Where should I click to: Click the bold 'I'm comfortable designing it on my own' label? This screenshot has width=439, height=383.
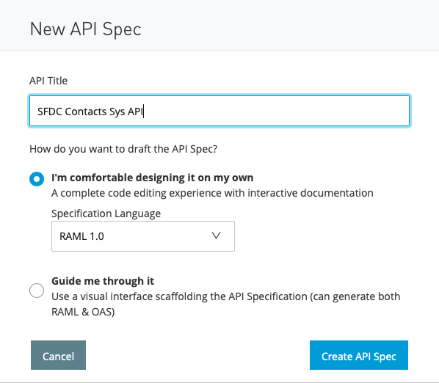[x=153, y=178]
